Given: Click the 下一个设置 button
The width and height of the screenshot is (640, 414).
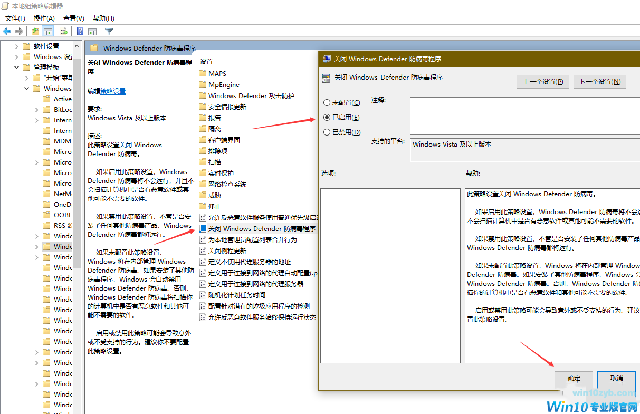Looking at the screenshot, I should tap(599, 81).
